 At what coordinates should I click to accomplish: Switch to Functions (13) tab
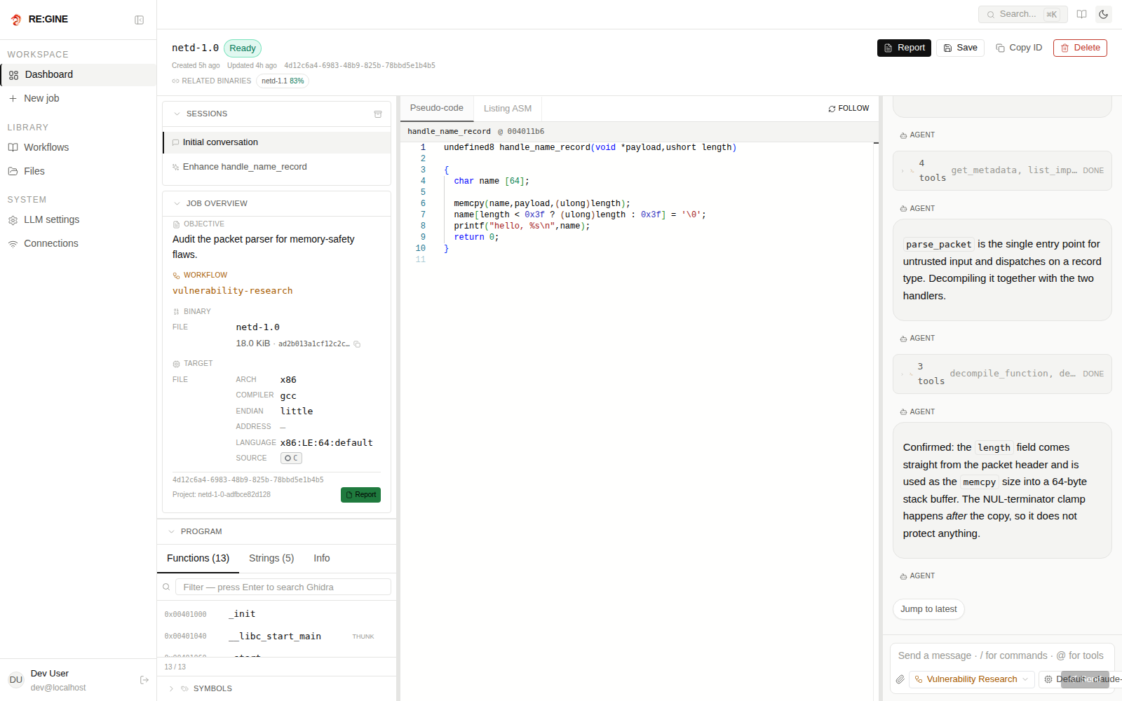tap(198, 558)
